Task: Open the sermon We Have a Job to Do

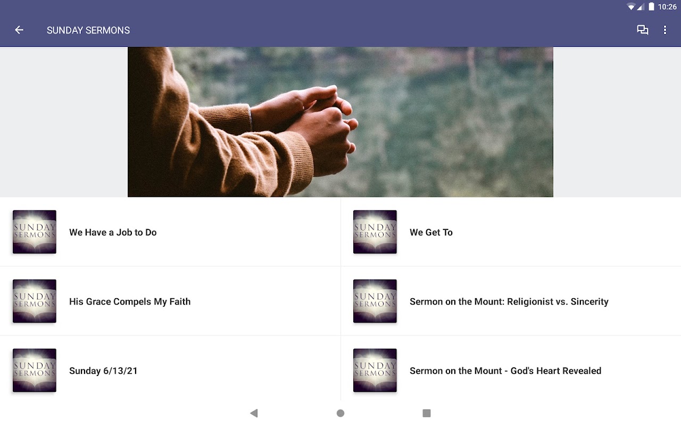Action: [170, 232]
